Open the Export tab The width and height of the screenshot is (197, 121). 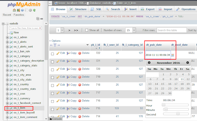coord(147,9)
